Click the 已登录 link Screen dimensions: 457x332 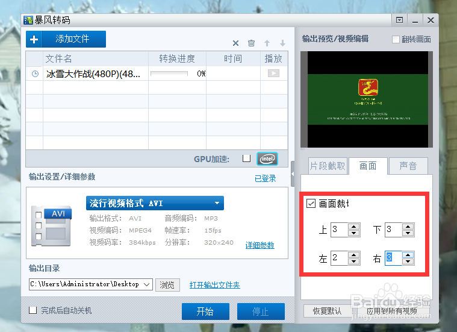point(265,178)
